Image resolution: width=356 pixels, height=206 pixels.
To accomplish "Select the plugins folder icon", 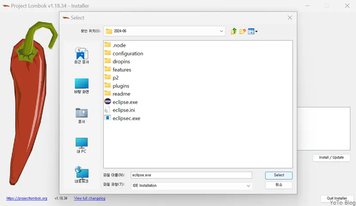I will point(107,85).
